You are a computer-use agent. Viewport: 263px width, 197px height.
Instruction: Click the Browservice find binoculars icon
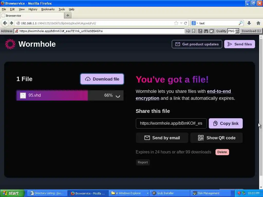pyautogui.click(x=206, y=31)
